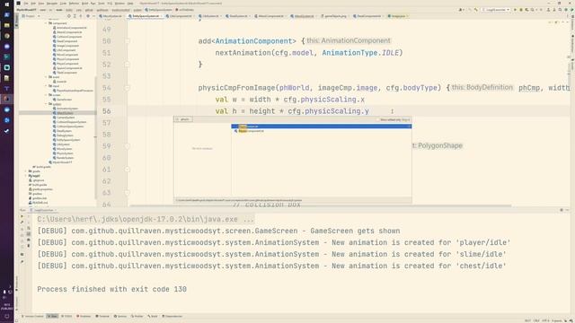Clear all console output with trash icon
Screen dimensions: 575x323
point(29,246)
